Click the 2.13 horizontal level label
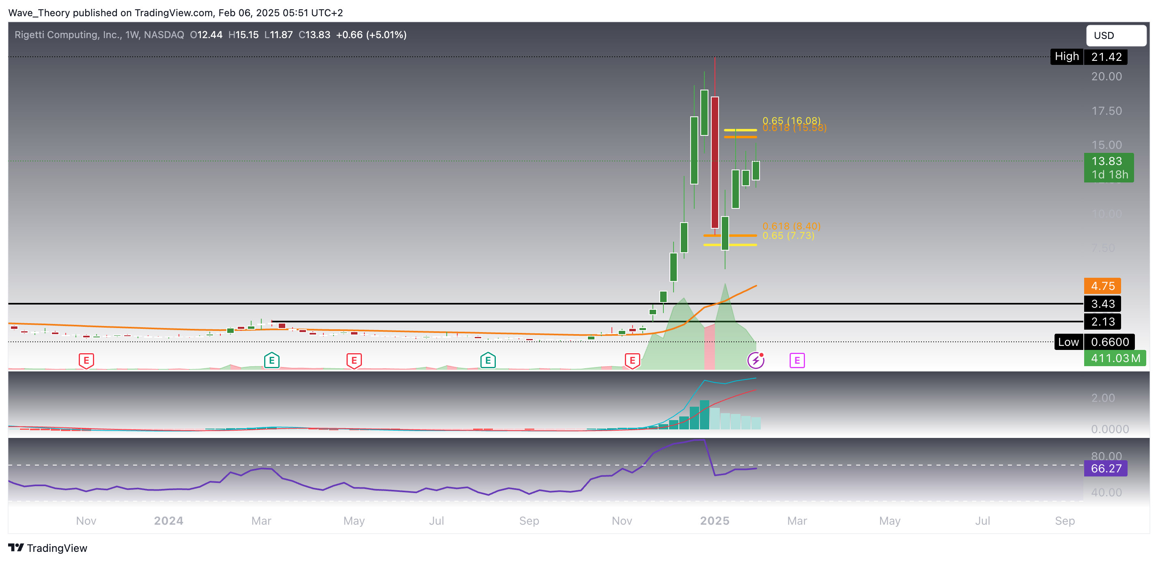Screen dimensions: 1158x562 [x=1102, y=322]
